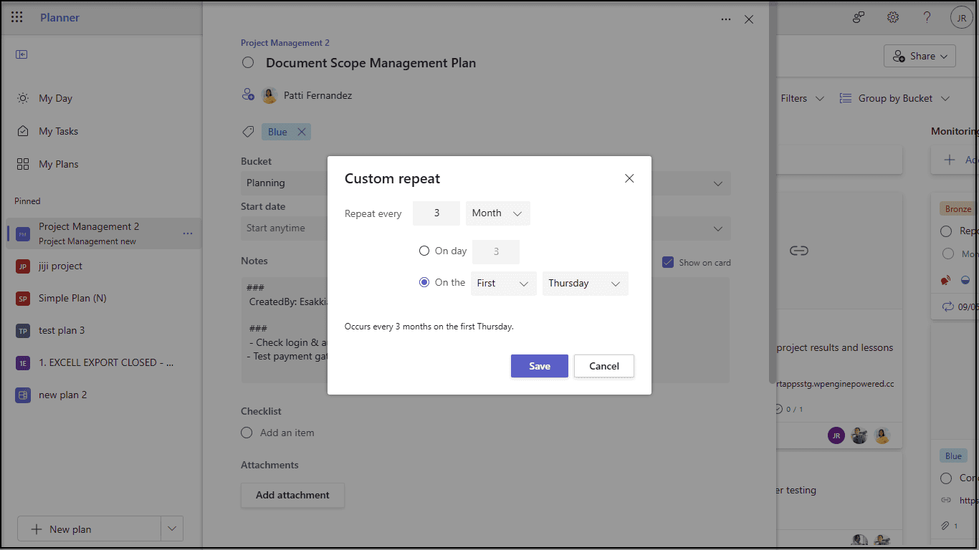Open the Month interval dropdown
This screenshot has width=979, height=550.
pos(498,213)
